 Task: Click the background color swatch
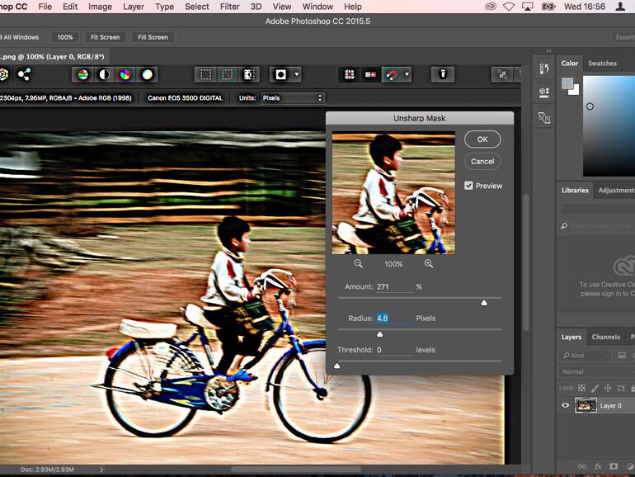[576, 91]
